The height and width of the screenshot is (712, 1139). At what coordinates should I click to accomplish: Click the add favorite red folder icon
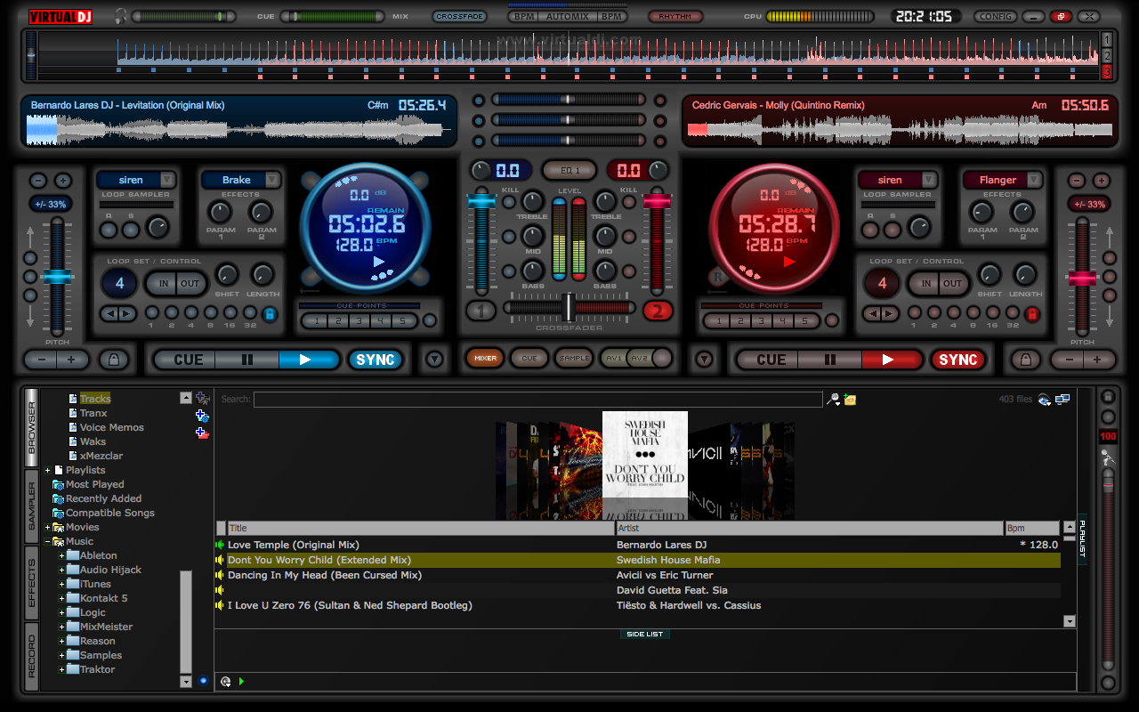(x=203, y=433)
